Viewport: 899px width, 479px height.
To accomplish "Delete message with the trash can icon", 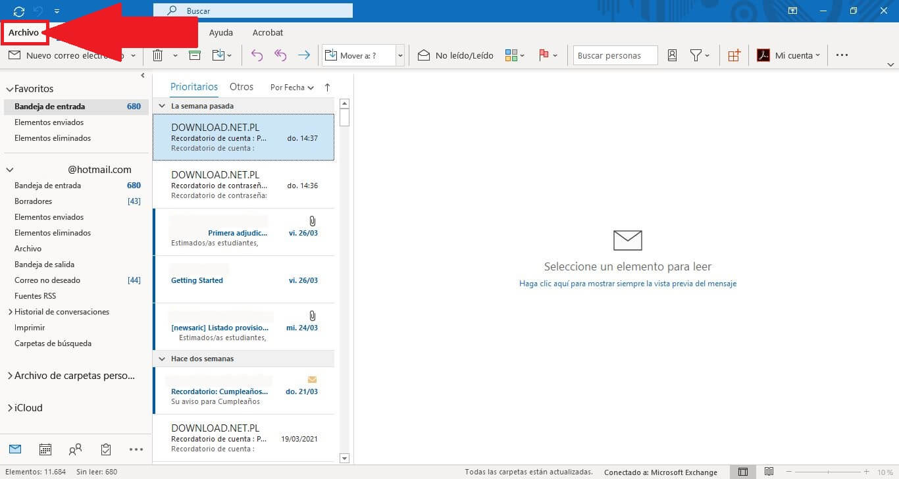I will (x=158, y=55).
